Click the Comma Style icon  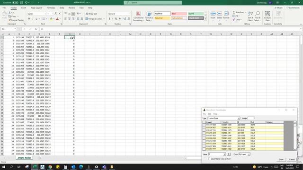120,19
